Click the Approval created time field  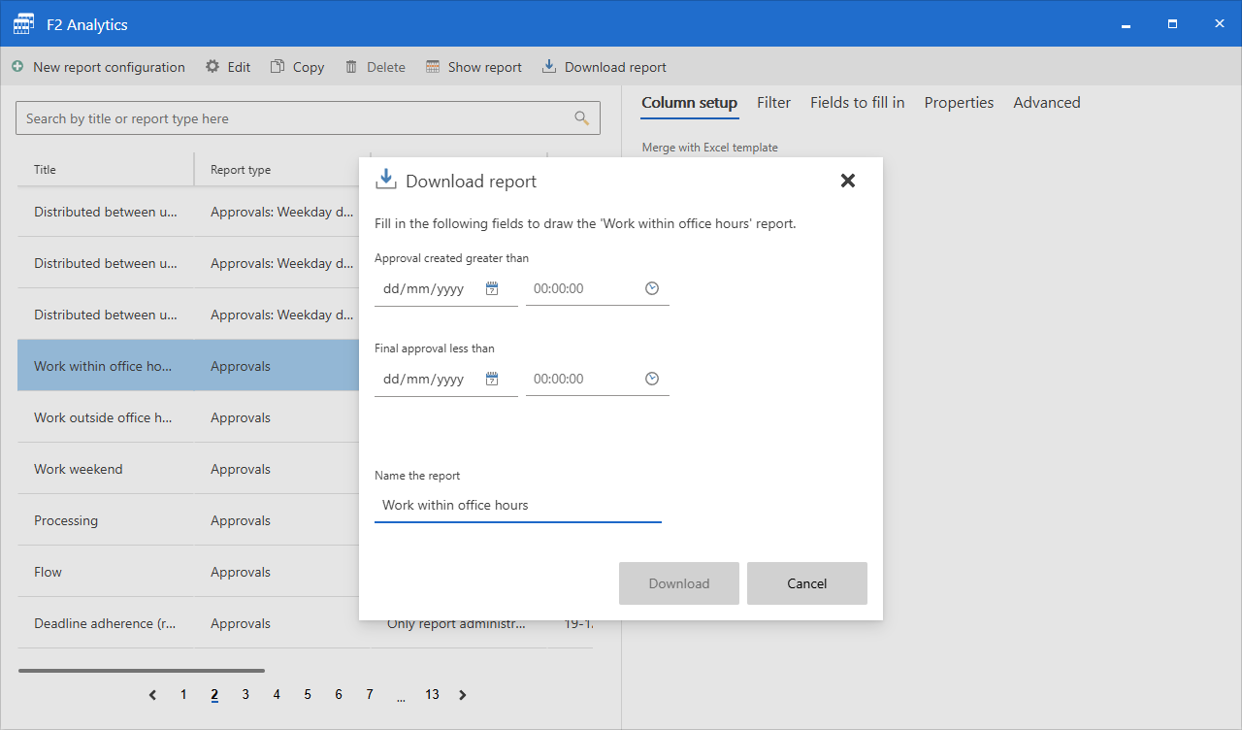[598, 289]
